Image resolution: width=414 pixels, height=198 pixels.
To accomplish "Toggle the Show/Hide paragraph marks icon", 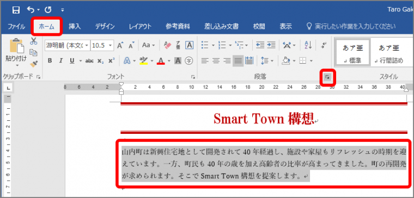I will (324, 45).
